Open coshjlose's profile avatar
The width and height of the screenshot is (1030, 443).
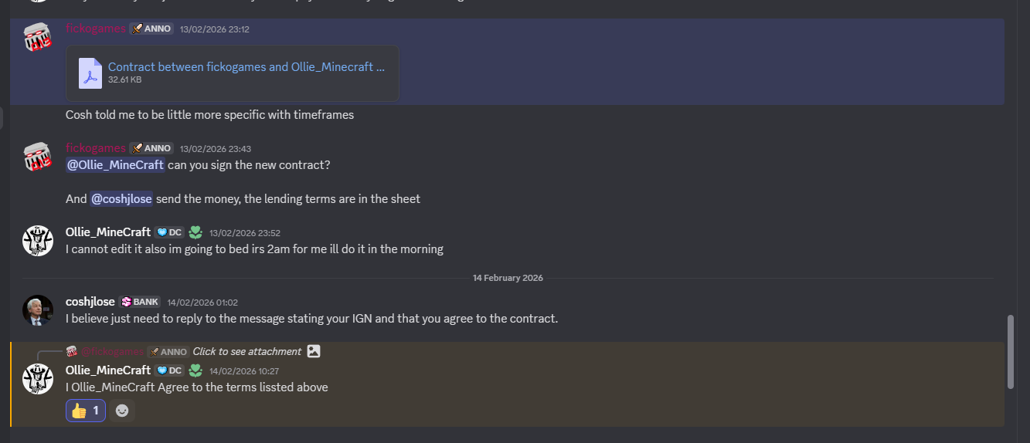click(x=38, y=310)
